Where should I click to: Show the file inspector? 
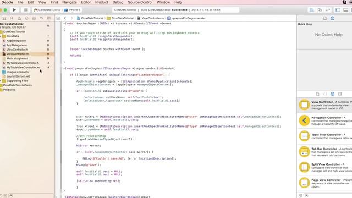[x=325, y=18]
